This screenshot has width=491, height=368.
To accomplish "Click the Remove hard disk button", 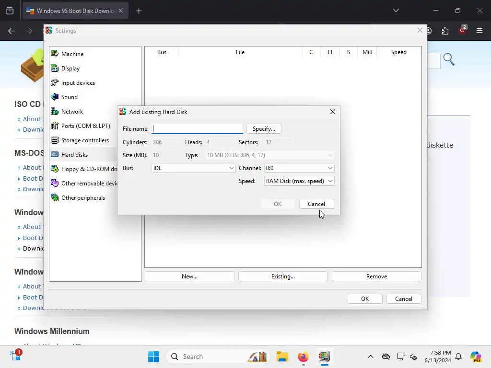I will click(x=376, y=276).
